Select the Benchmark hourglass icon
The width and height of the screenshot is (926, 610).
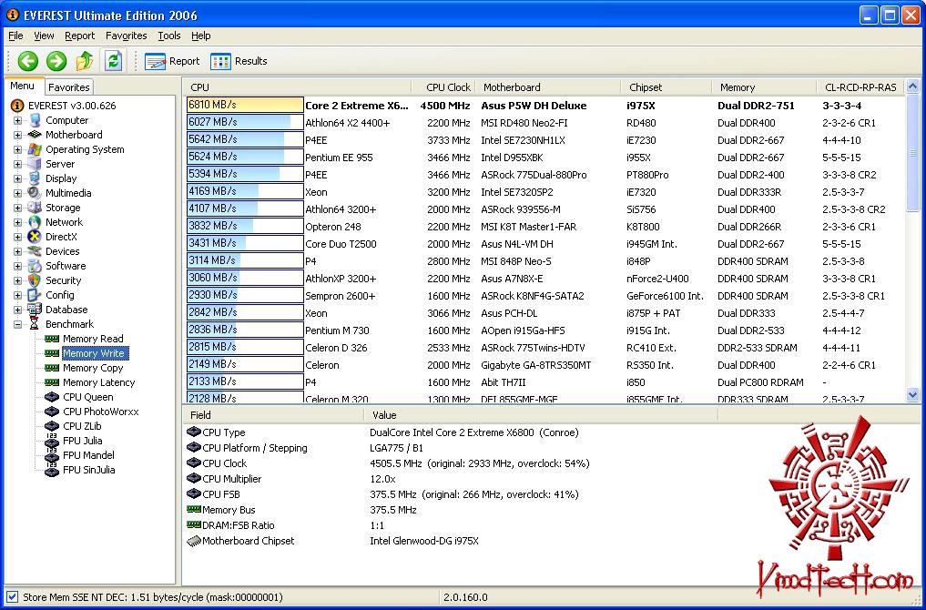pyautogui.click(x=35, y=324)
